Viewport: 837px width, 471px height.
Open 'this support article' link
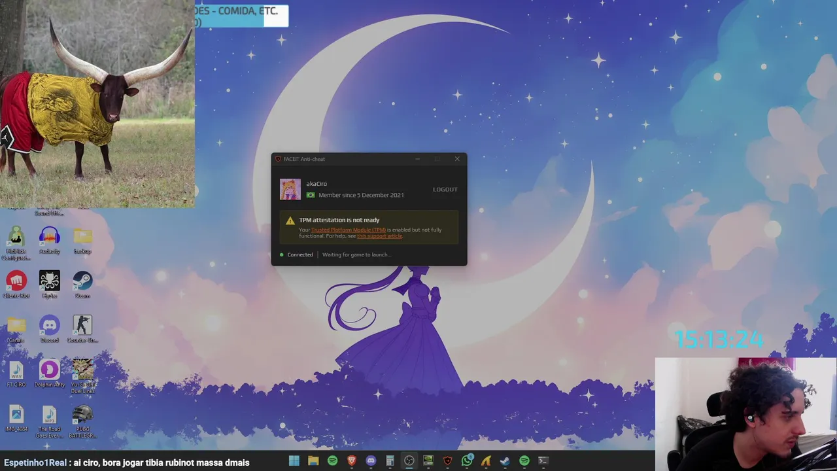tap(379, 236)
